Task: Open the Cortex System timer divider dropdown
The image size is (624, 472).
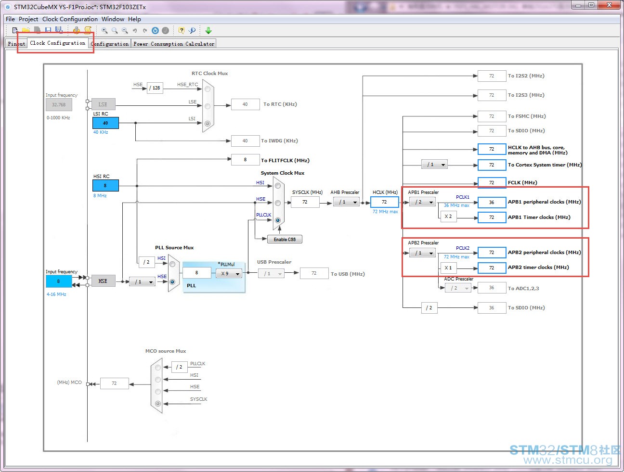Action: pos(434,165)
